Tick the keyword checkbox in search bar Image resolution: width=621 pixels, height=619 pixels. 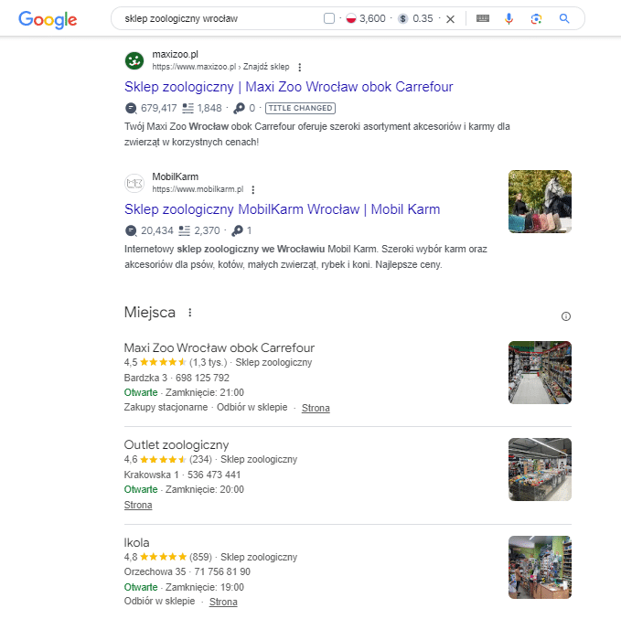pos(329,18)
